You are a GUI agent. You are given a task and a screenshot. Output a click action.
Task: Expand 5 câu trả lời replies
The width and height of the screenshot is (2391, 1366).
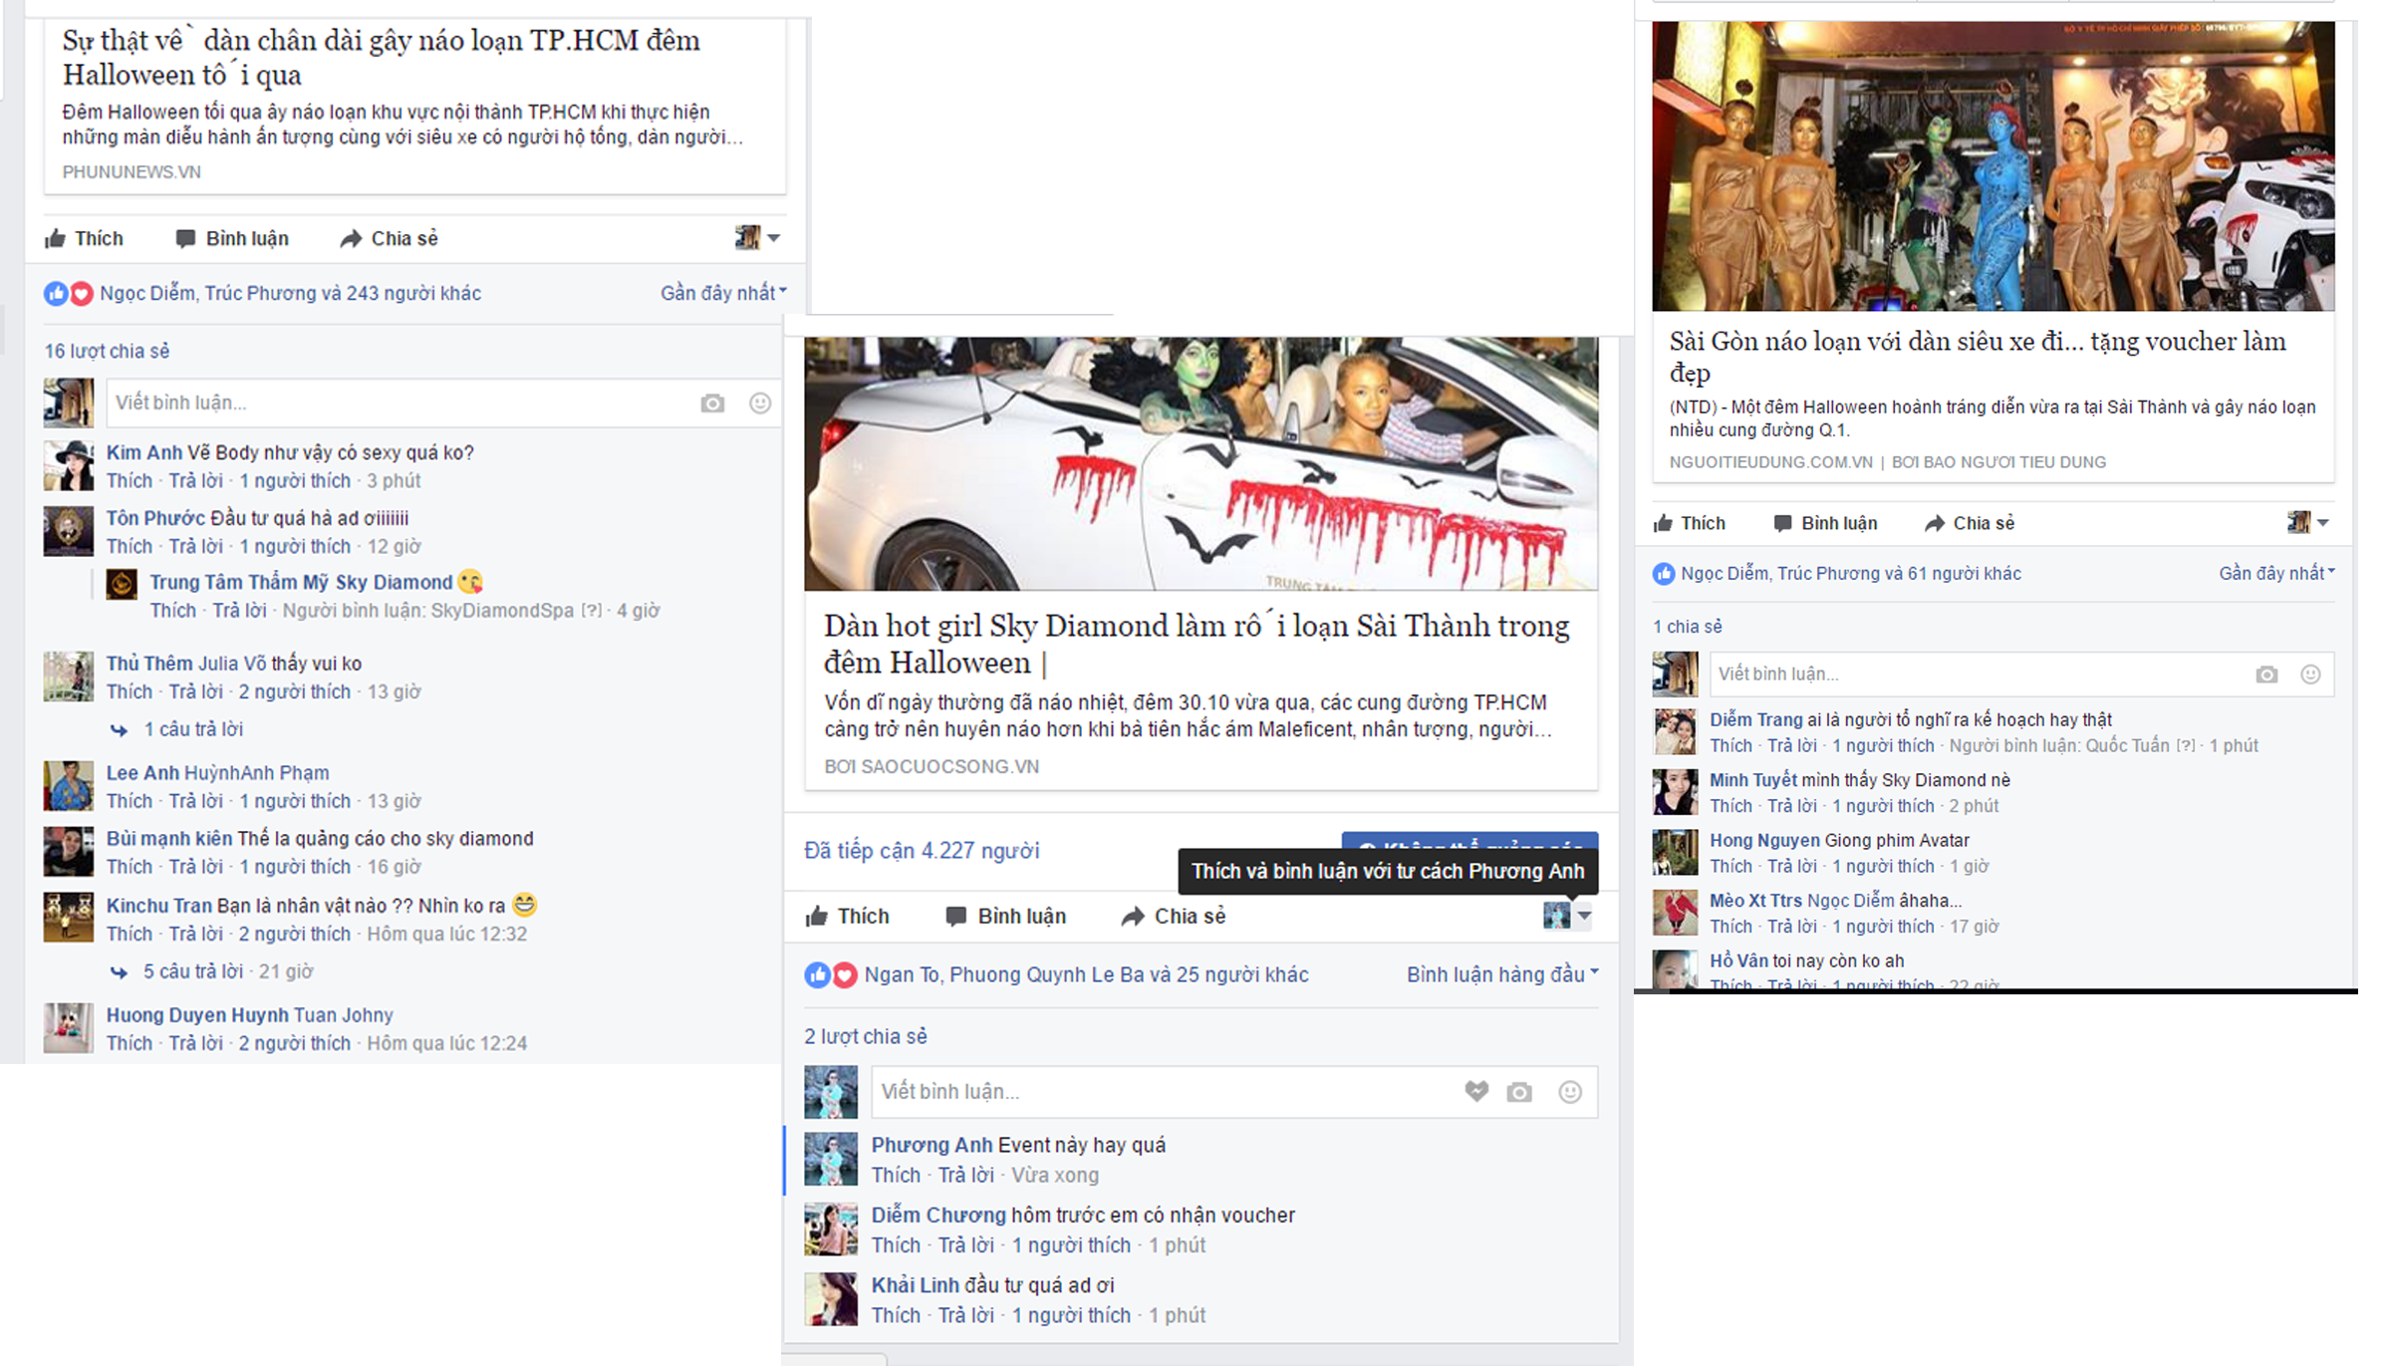coord(192,971)
